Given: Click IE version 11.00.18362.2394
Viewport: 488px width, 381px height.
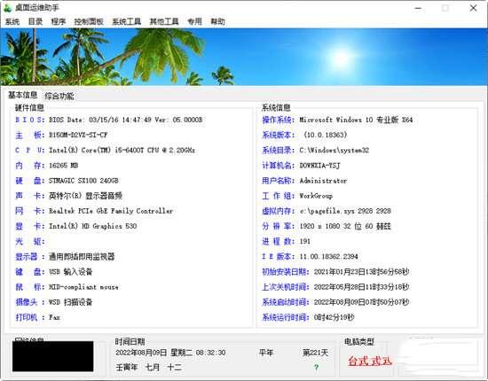Looking at the screenshot, I should tap(328, 257).
